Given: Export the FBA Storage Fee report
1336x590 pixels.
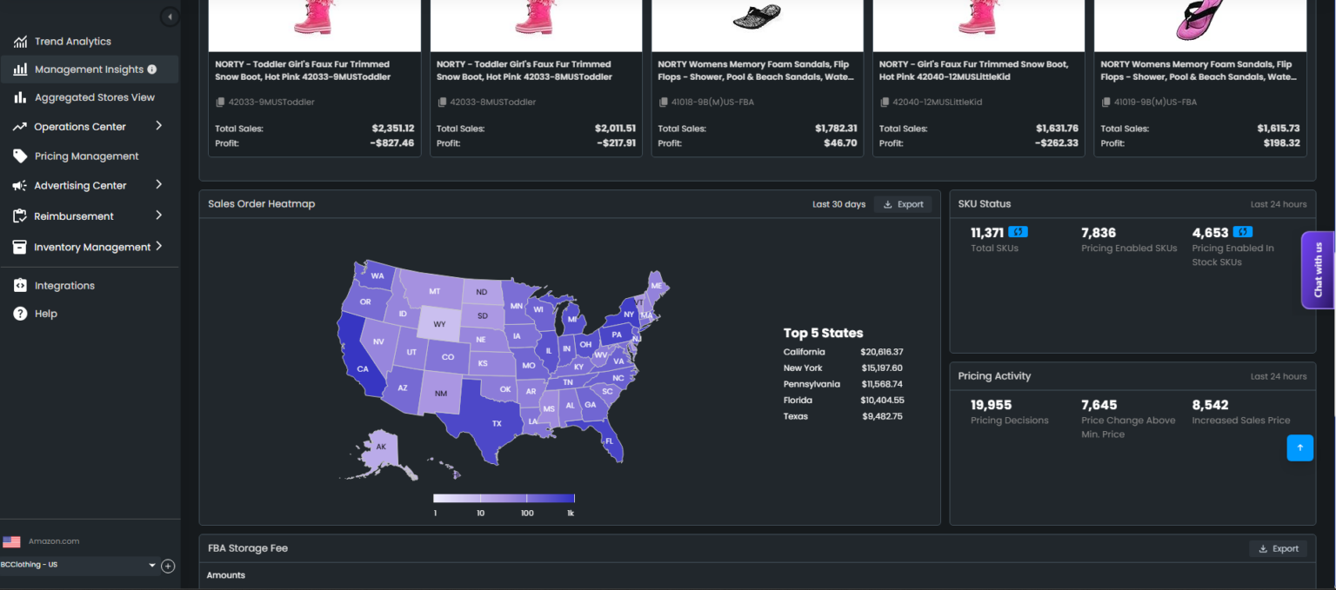Looking at the screenshot, I should point(1279,548).
